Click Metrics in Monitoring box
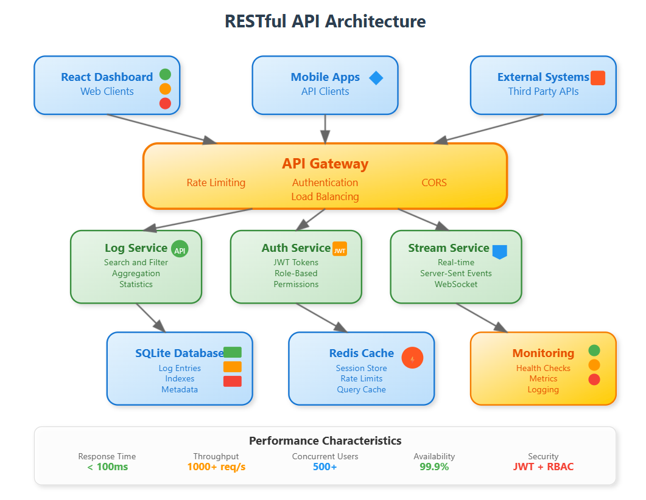The height and width of the screenshot is (500, 646). pos(543,378)
